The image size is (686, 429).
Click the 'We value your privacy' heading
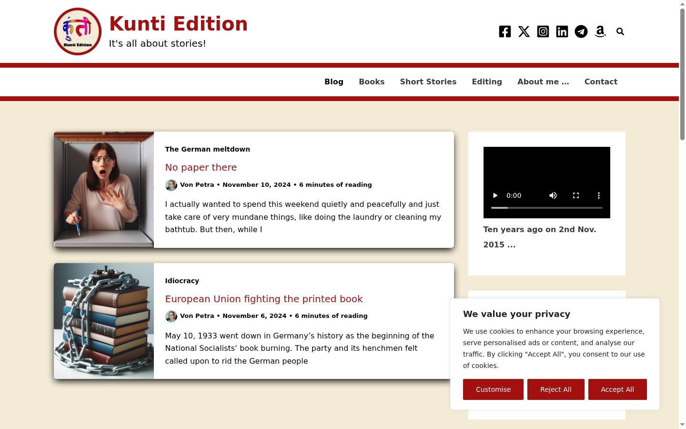(x=516, y=314)
